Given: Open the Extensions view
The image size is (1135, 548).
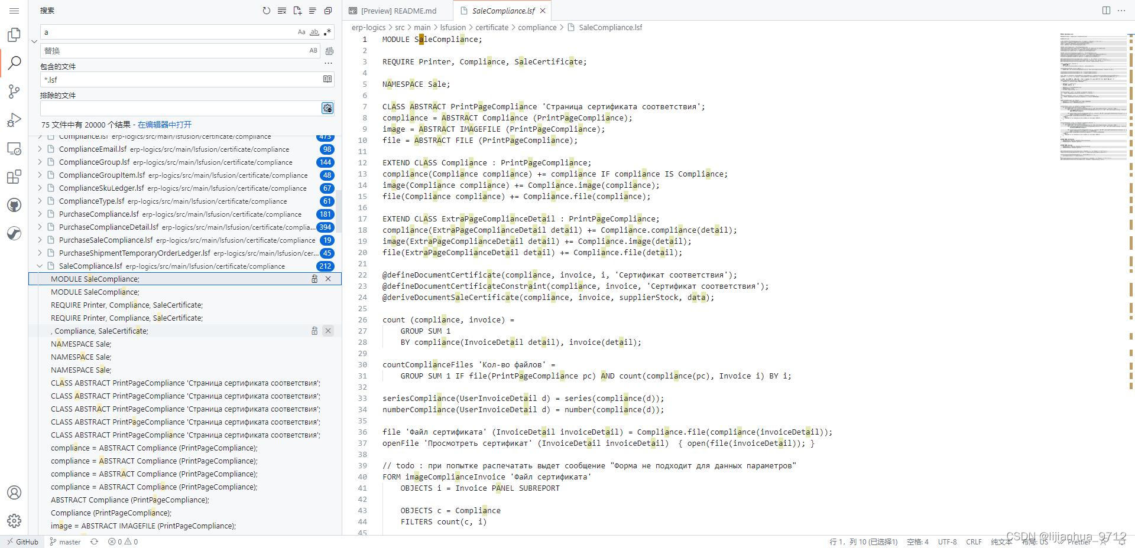Looking at the screenshot, I should tap(14, 177).
